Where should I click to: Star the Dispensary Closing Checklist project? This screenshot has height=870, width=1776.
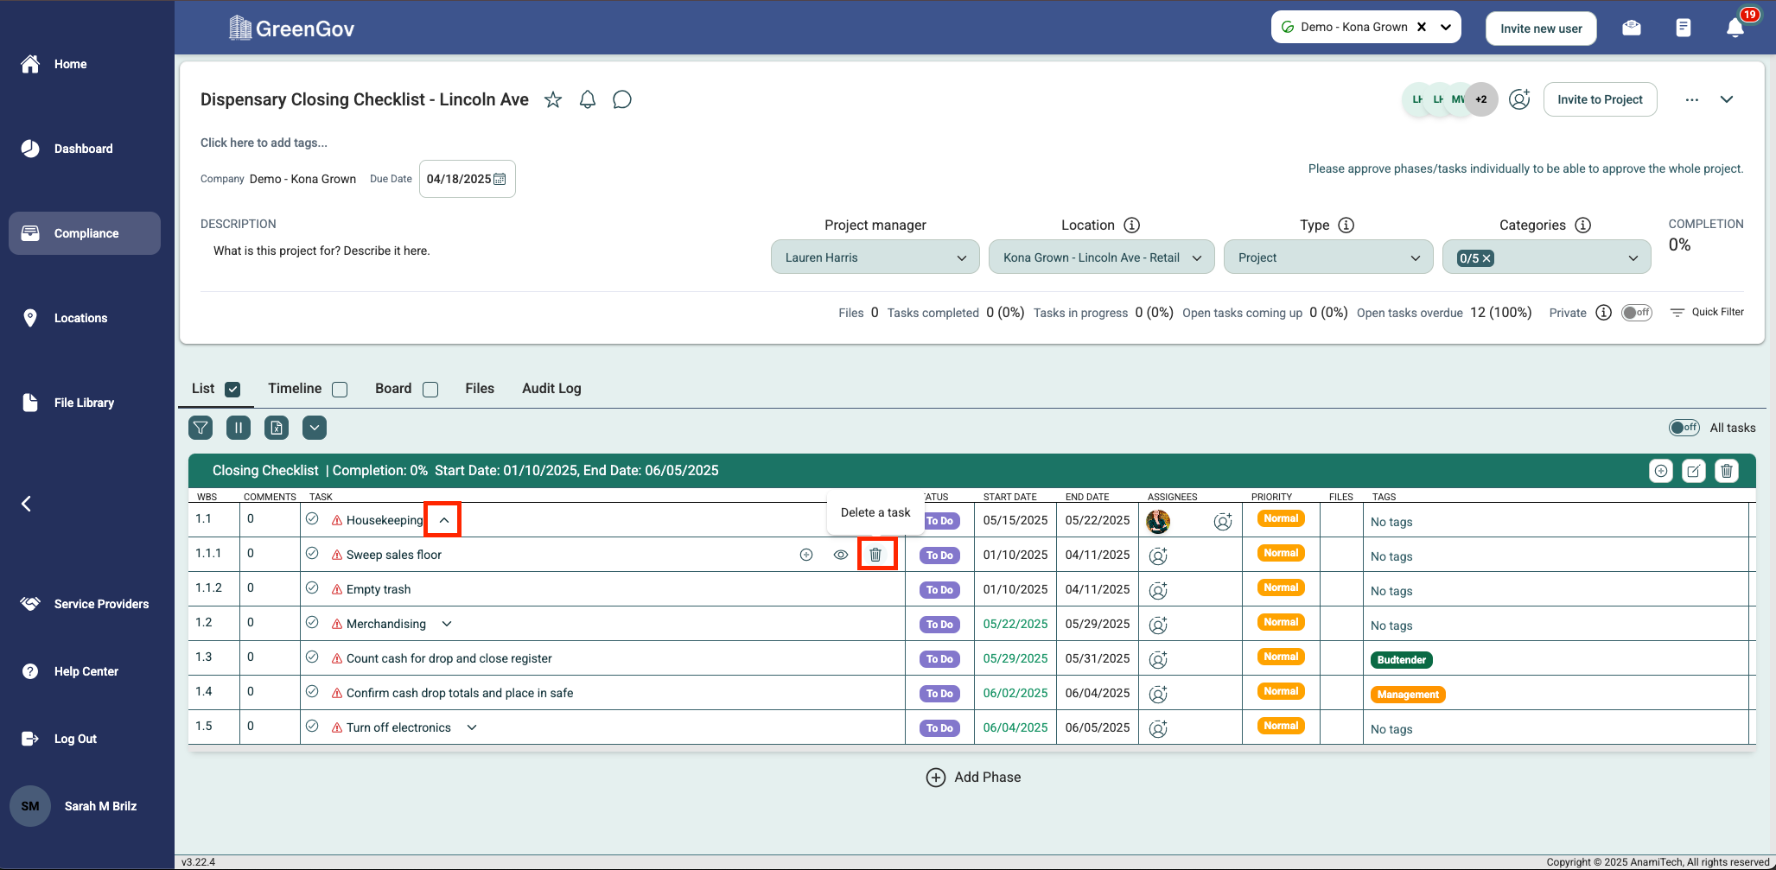point(553,99)
